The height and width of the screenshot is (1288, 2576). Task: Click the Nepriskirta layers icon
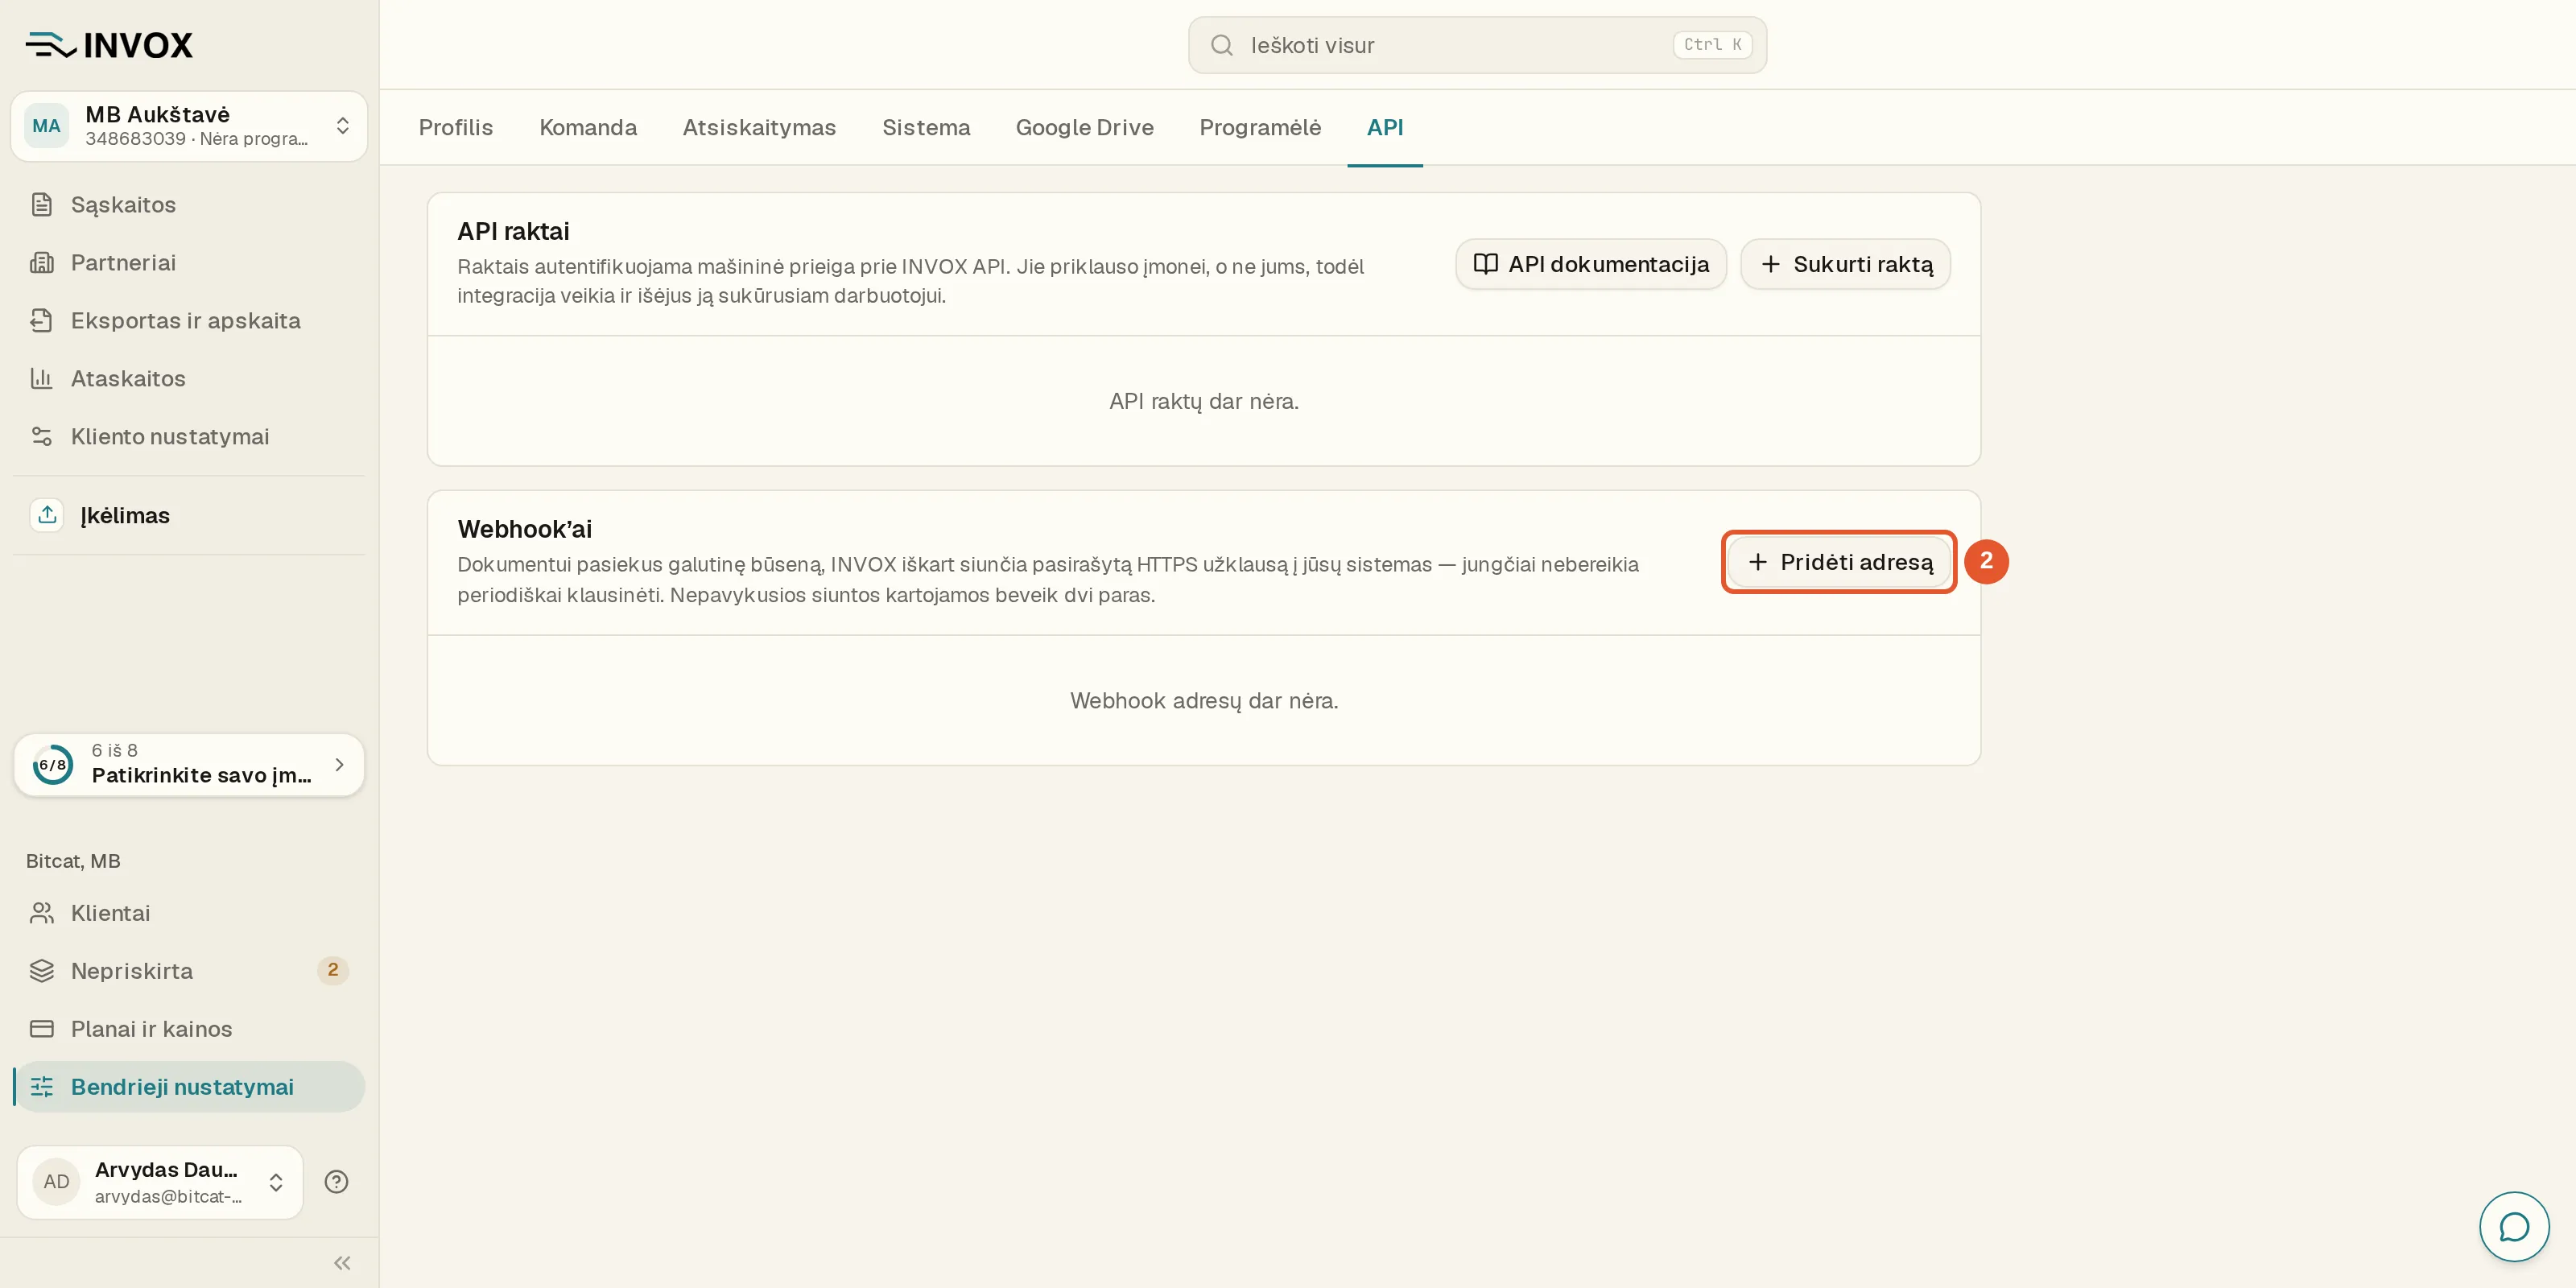point(41,971)
